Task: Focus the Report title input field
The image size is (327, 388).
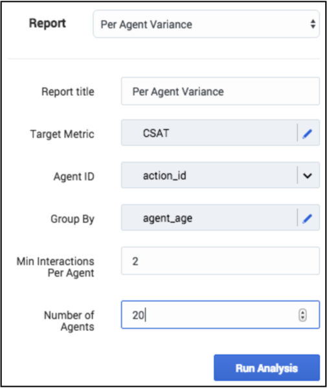Action: pos(220,91)
